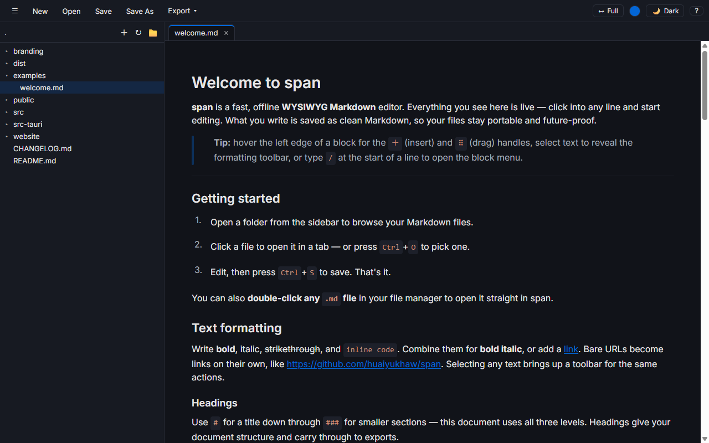The image size is (709, 443).
Task: Open the github.com/huaiyukhaw/span URL
Action: (x=364, y=364)
